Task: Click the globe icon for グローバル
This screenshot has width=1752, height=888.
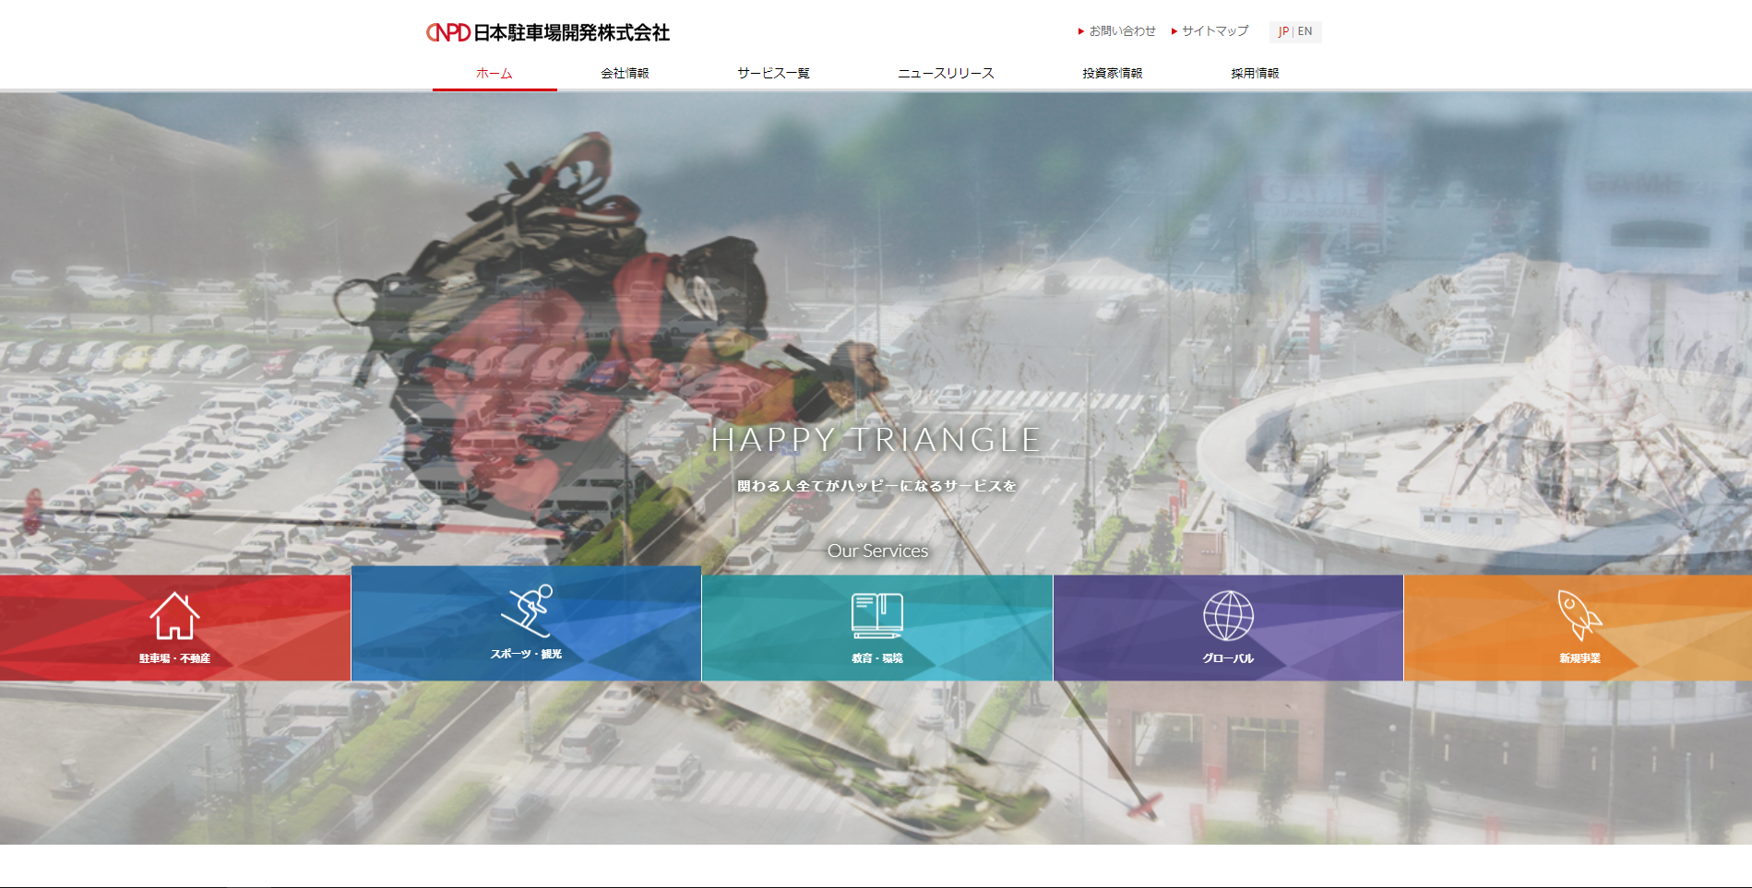Action: pos(1228,616)
